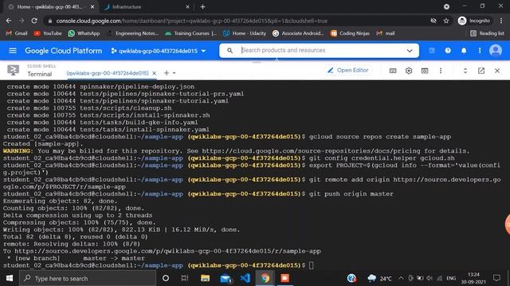This screenshot has height=286, width=510.
Task: Open the WhatsApp bookmark
Action: (x=84, y=33)
